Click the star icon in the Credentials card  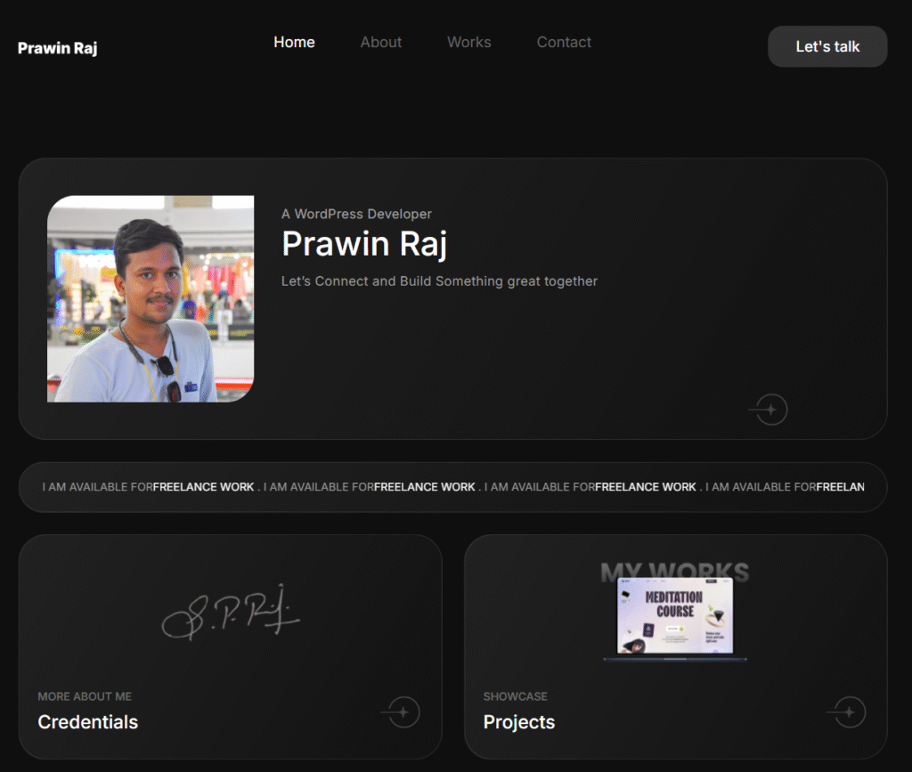pyautogui.click(x=403, y=712)
